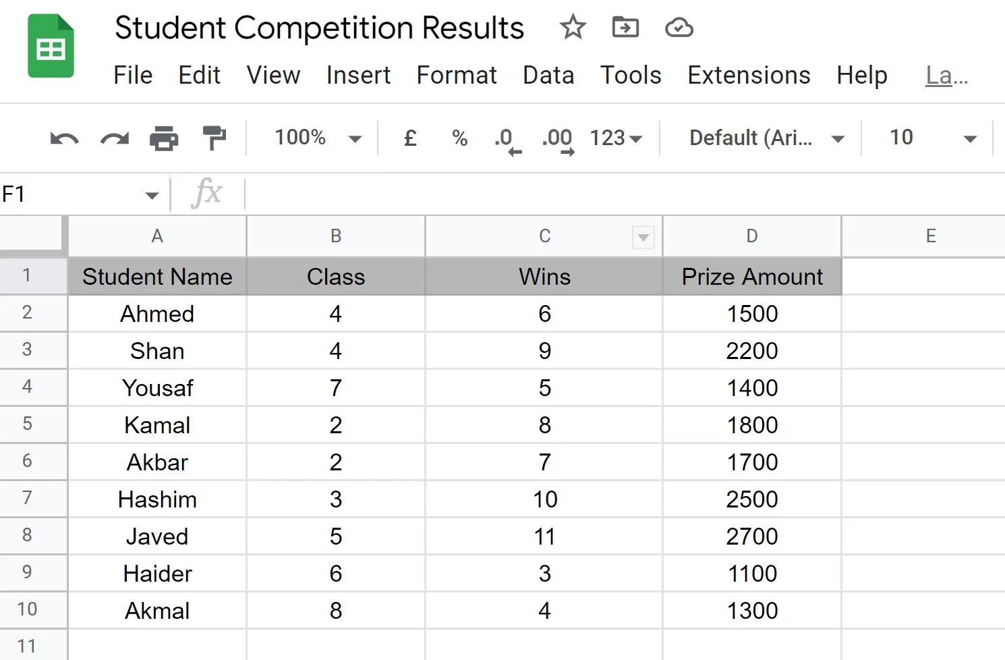This screenshot has width=1005, height=660.
Task: Open the 100% zoom dropdown
Action: click(318, 138)
